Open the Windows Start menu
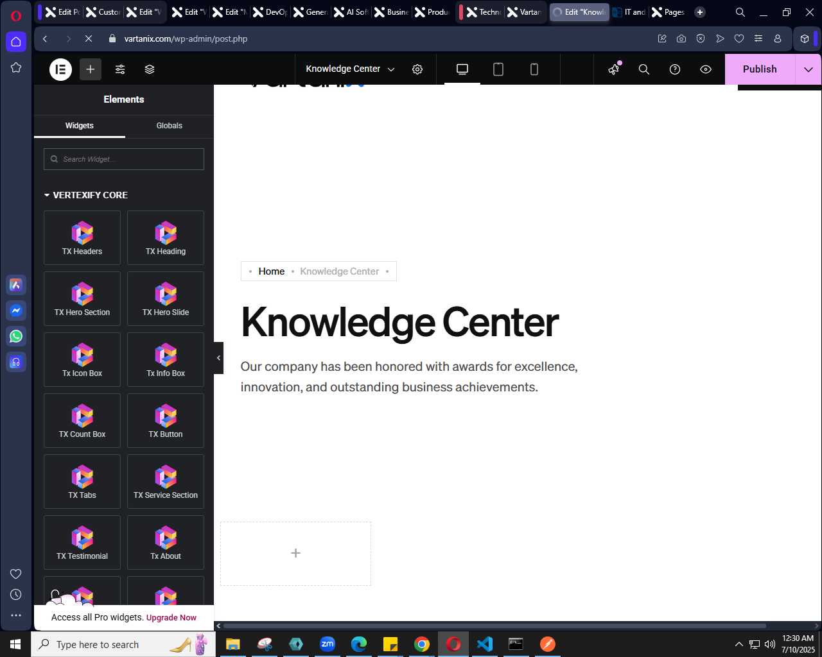This screenshot has height=657, width=822. 15,644
